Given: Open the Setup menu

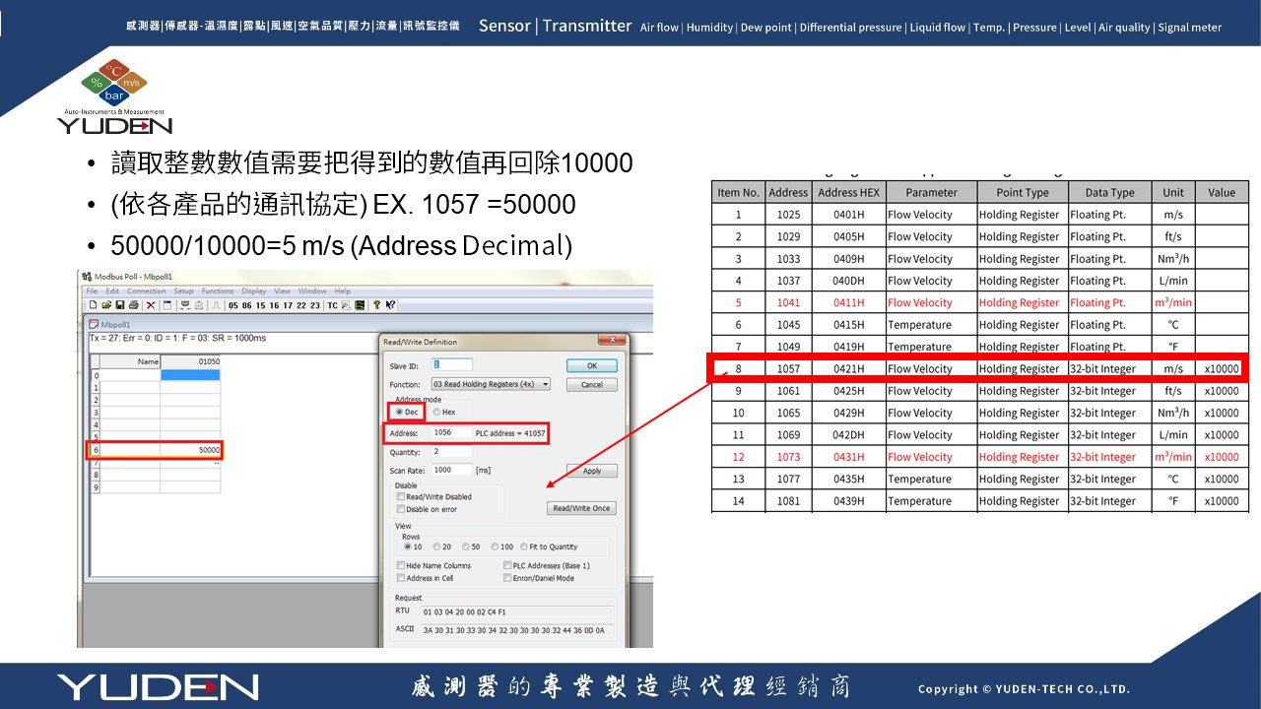Looking at the screenshot, I should (x=184, y=291).
